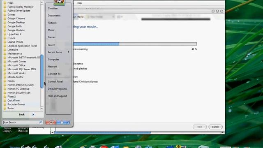Click Connect To in the Start menu

point(54,74)
